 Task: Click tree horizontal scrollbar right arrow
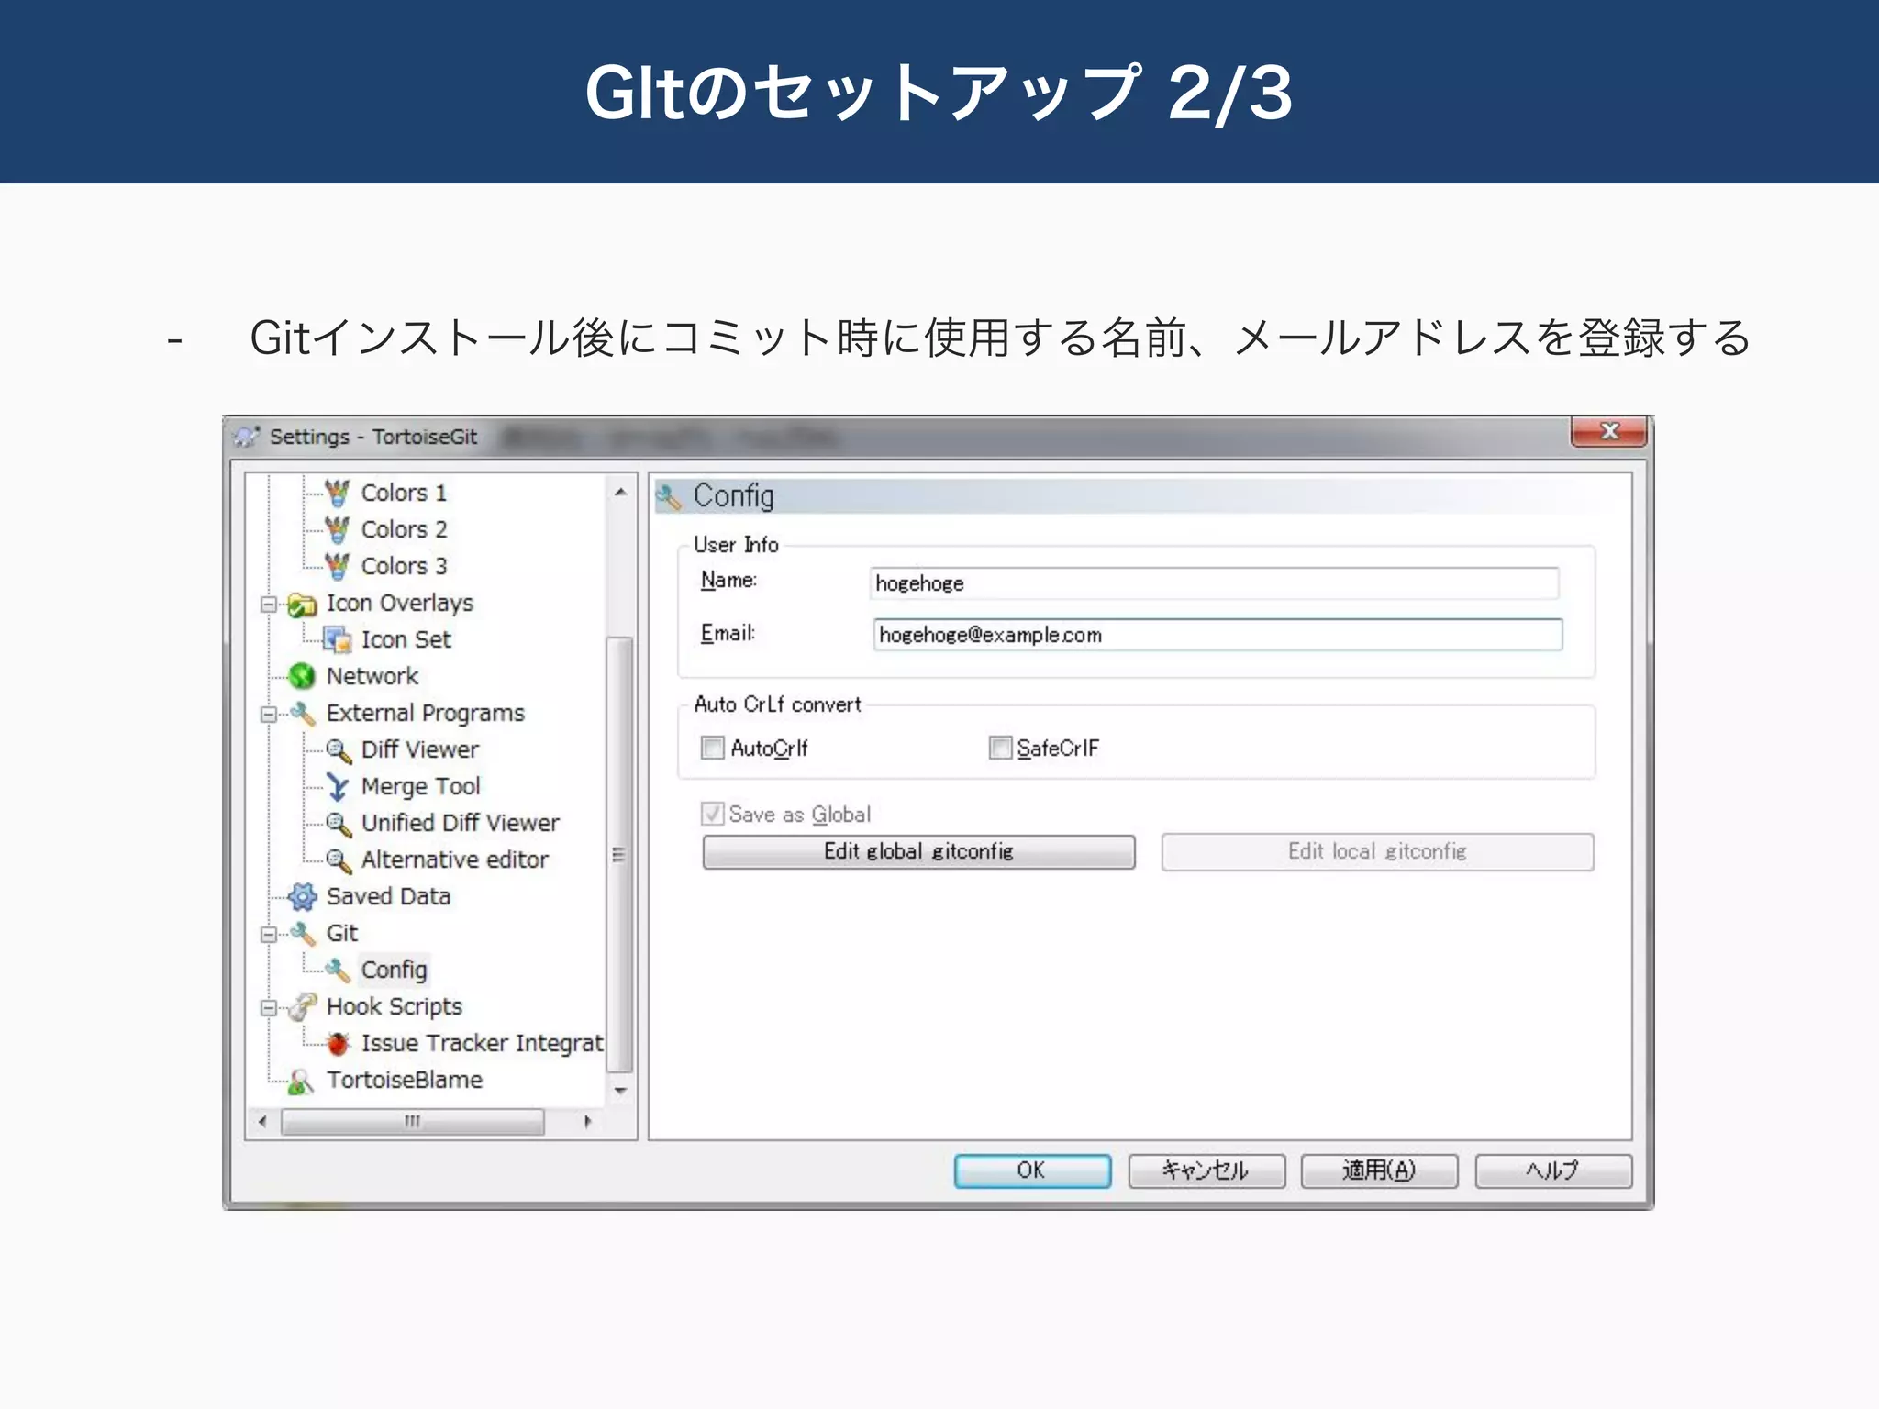click(587, 1121)
